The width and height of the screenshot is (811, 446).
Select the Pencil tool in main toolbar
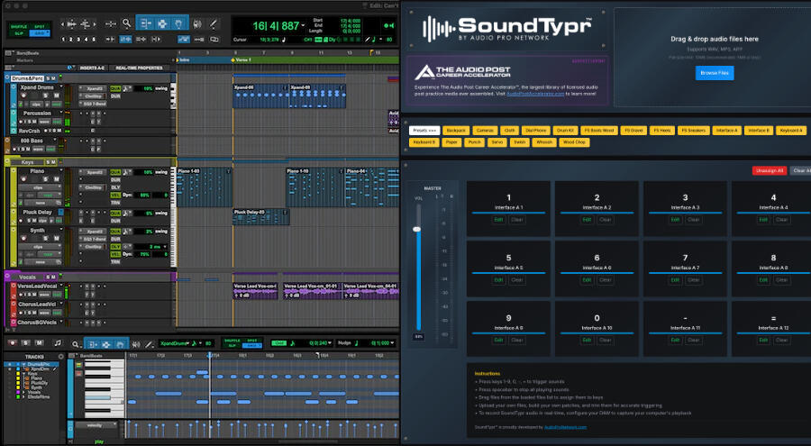coord(213,23)
